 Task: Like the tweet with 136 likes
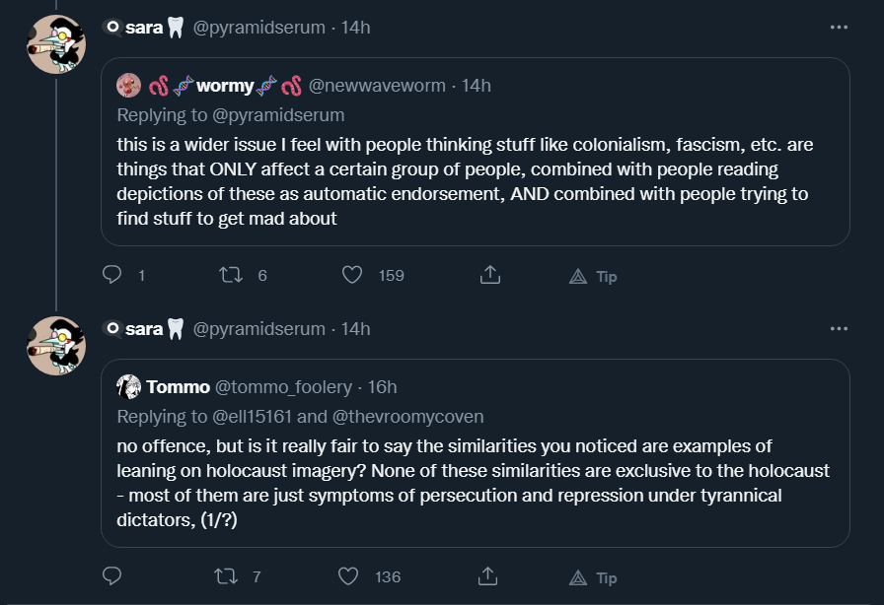[x=348, y=576]
